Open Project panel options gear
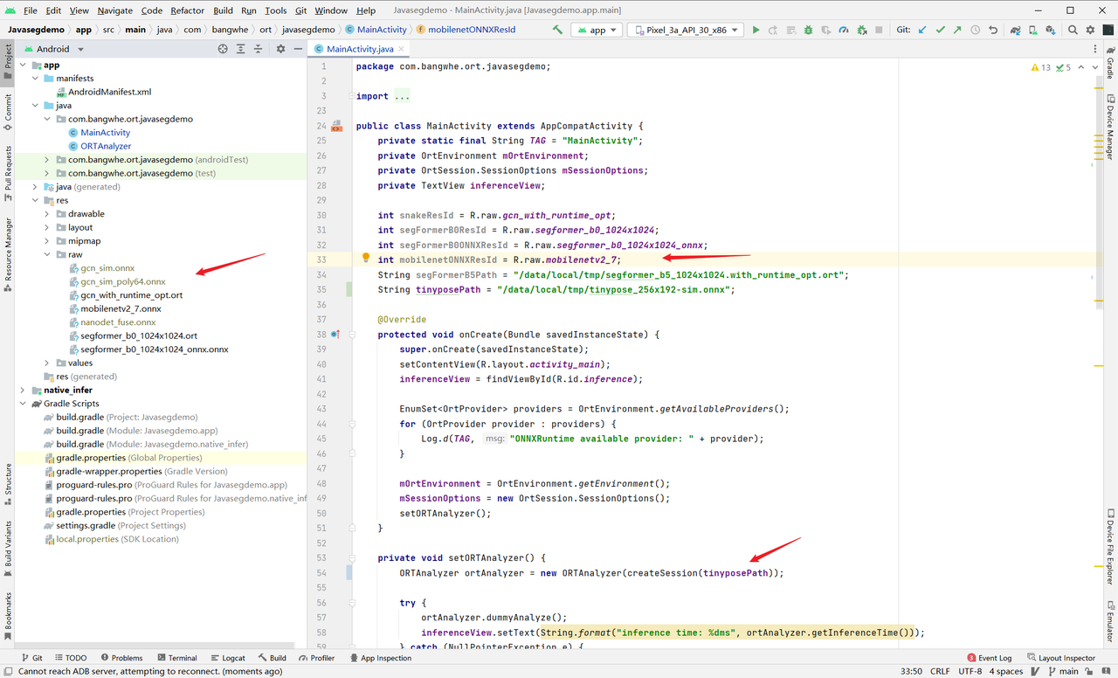Screen dimensions: 1118x678 [280, 49]
